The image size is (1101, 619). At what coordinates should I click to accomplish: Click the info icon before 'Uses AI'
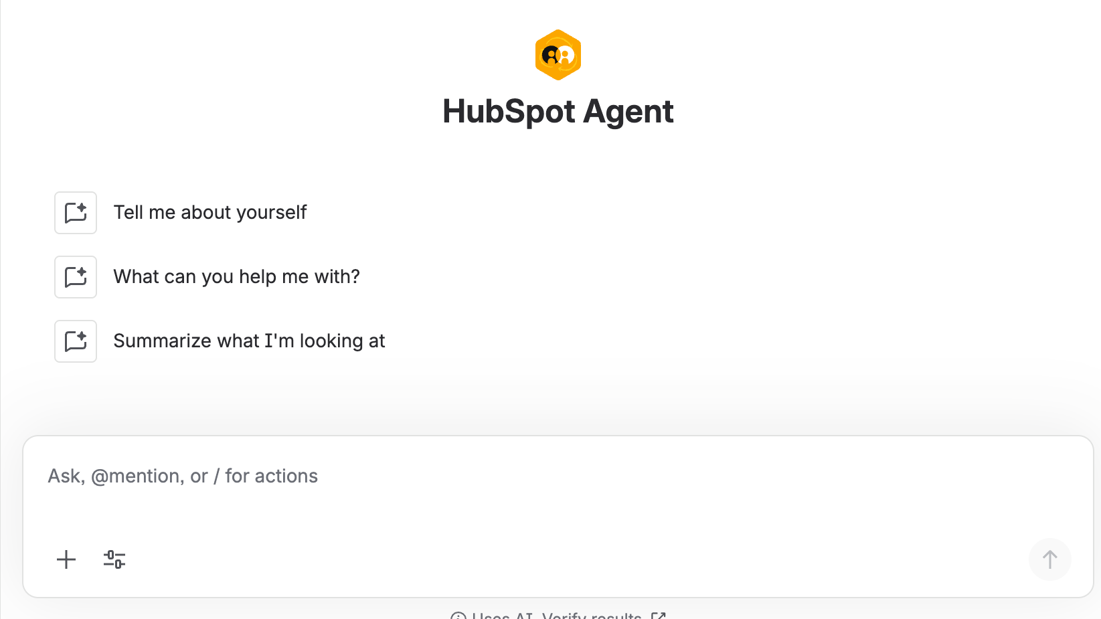[x=458, y=616]
